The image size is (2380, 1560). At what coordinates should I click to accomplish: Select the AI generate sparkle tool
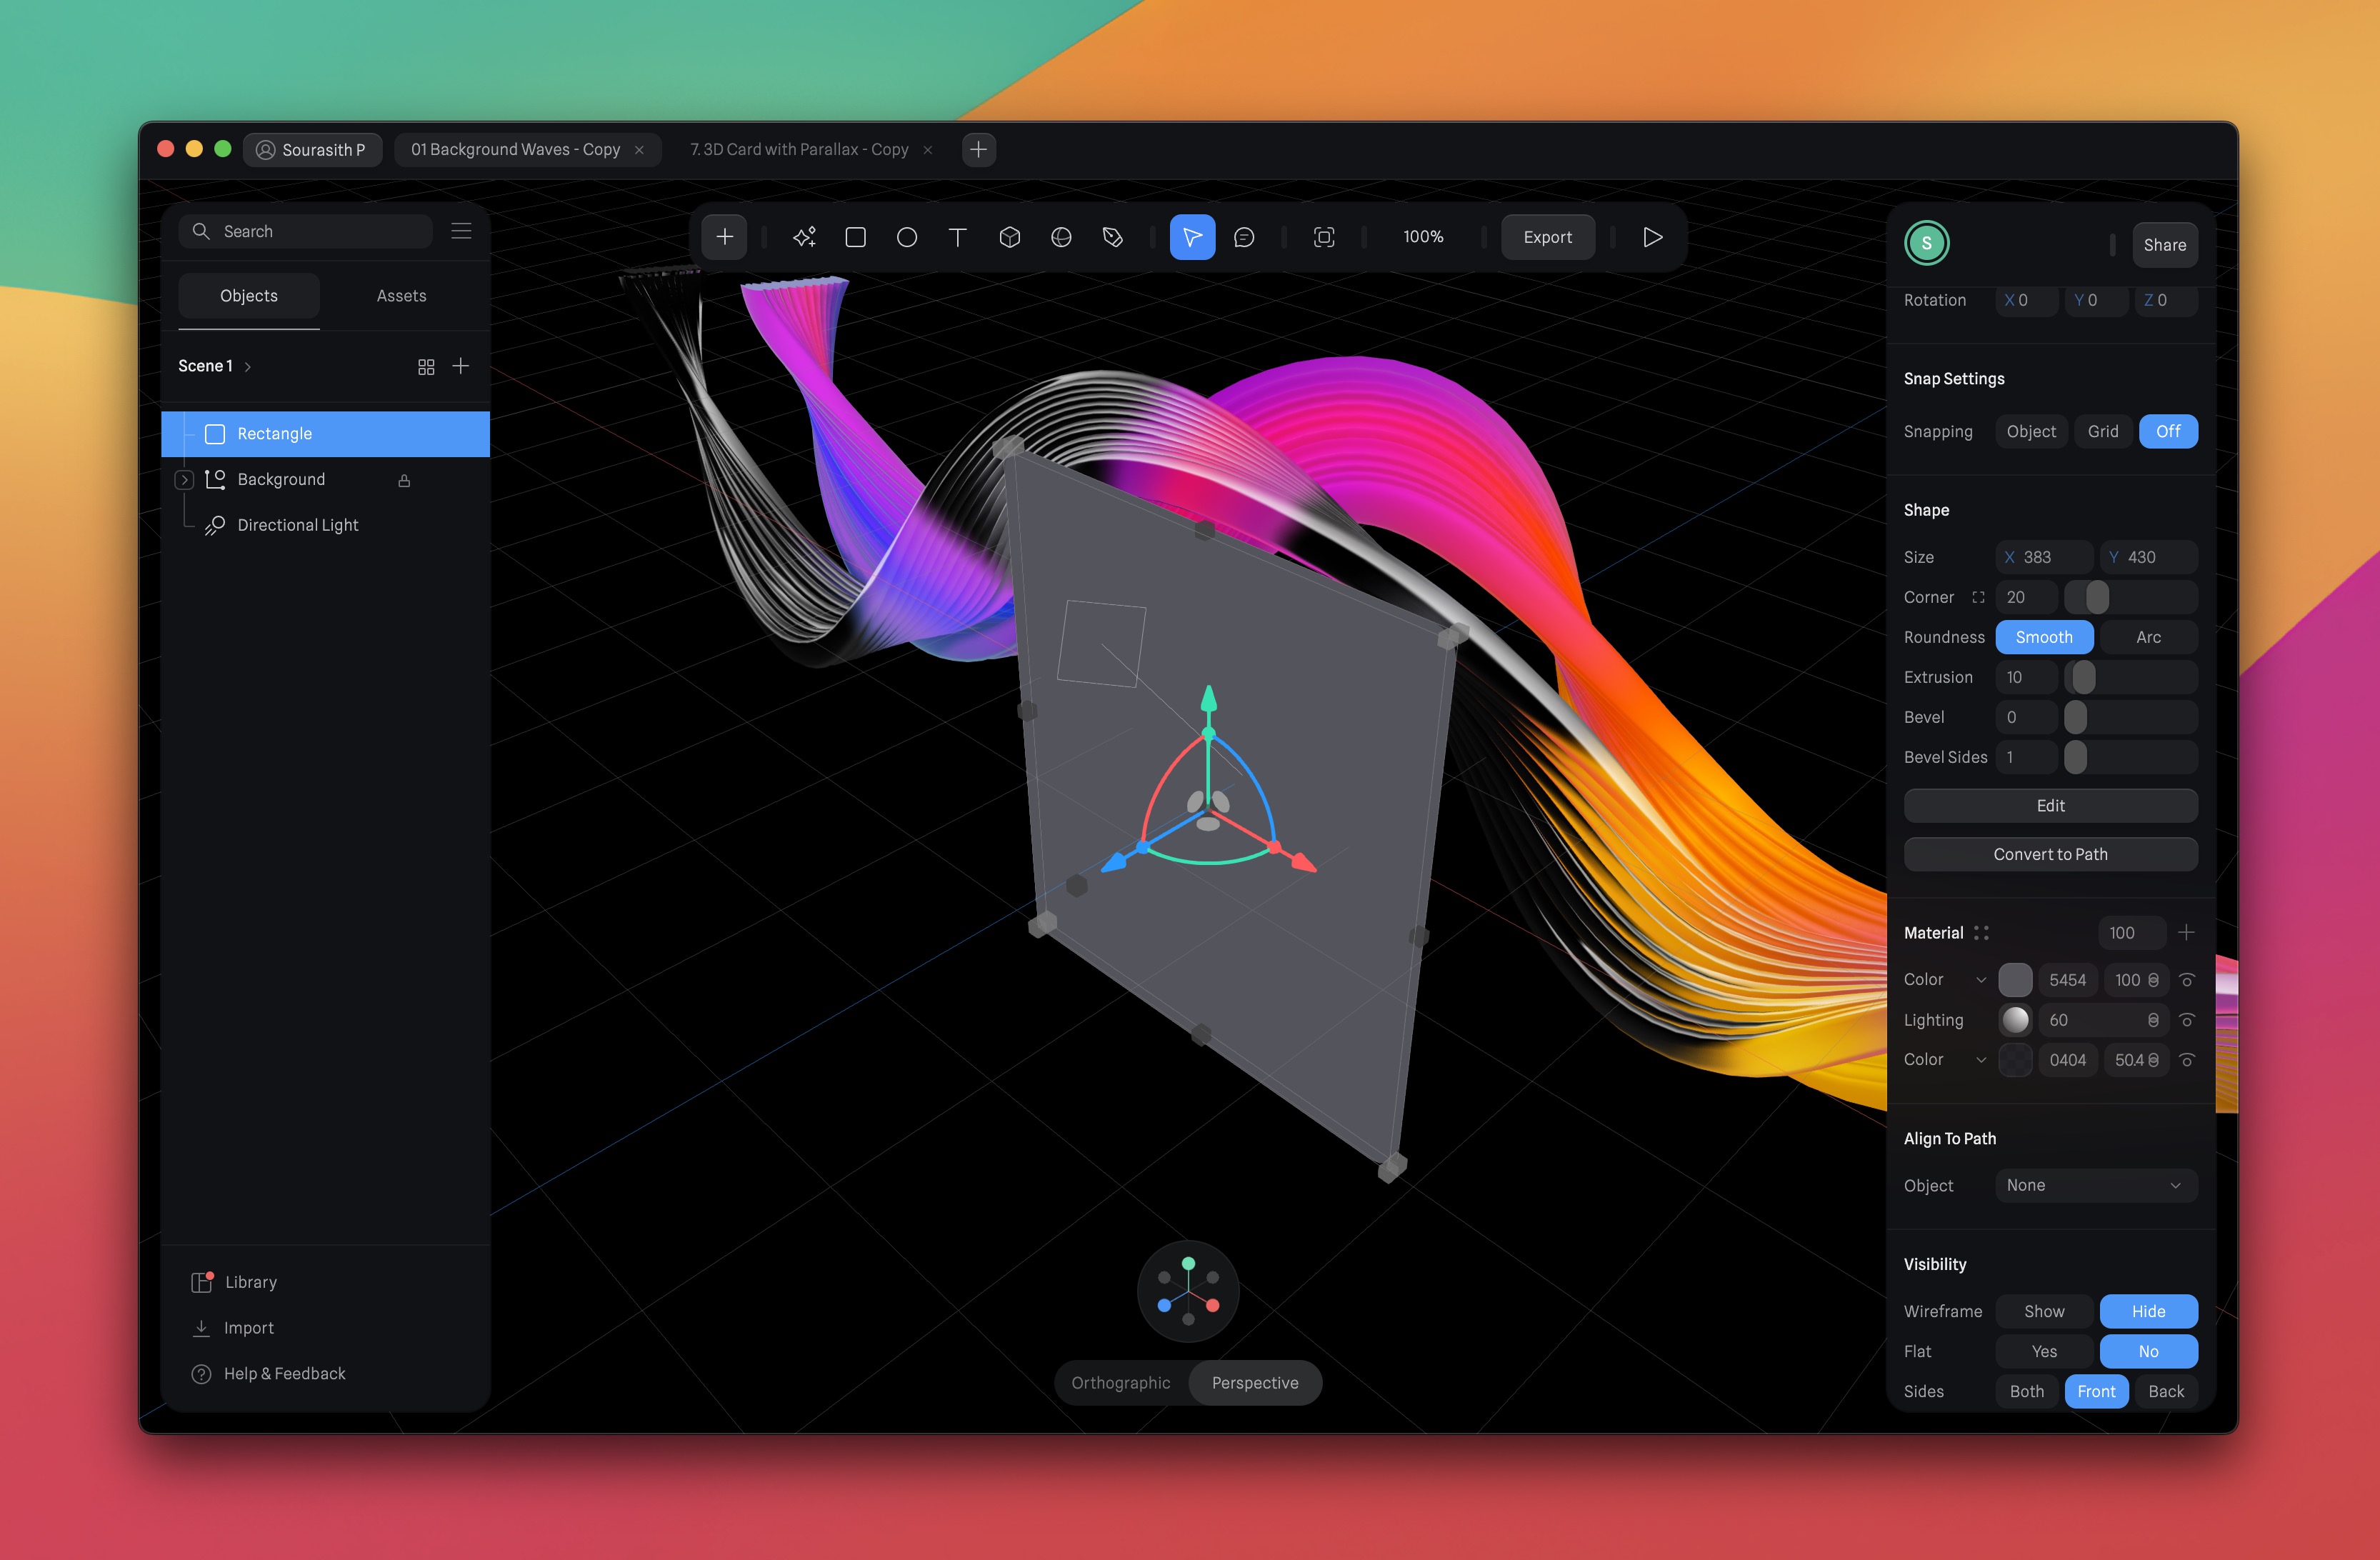(804, 237)
